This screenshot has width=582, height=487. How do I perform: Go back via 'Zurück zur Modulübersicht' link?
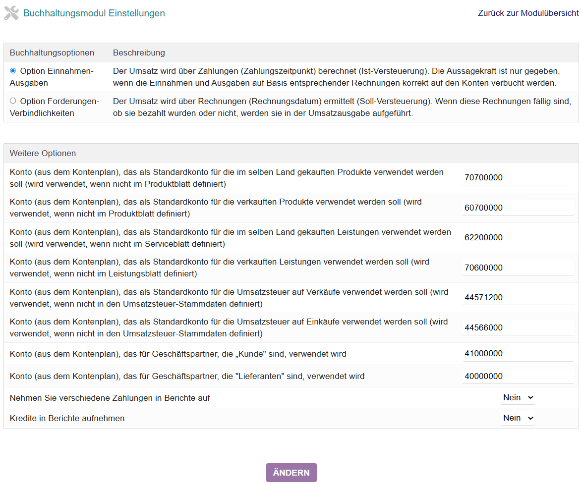point(528,13)
